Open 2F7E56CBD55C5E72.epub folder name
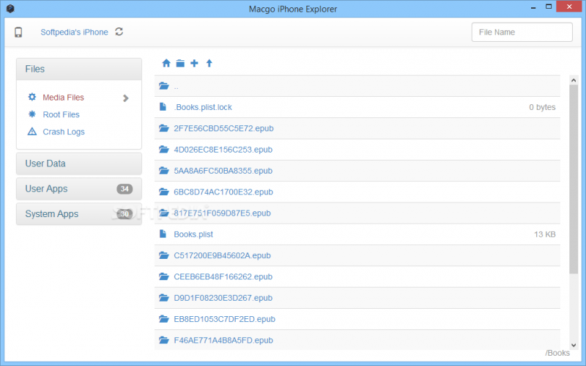The height and width of the screenshot is (366, 586). [223, 128]
